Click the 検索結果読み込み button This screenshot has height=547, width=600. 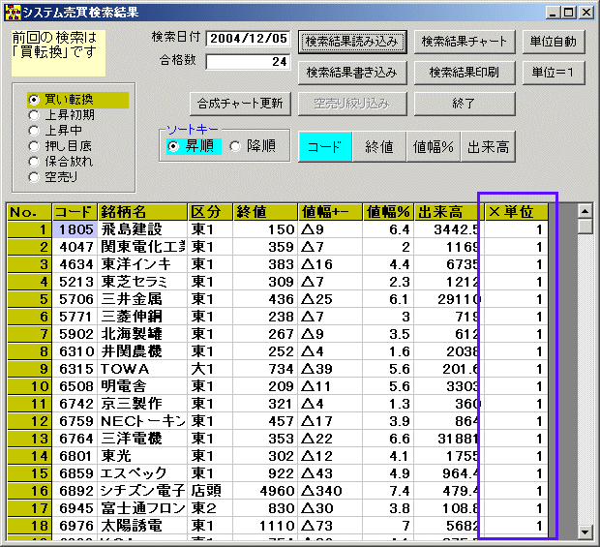pos(352,42)
